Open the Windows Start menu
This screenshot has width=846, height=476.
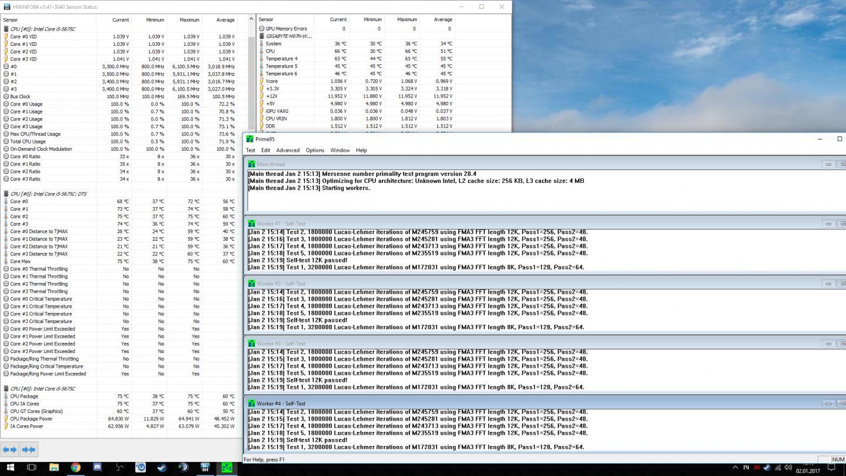pos(10,468)
